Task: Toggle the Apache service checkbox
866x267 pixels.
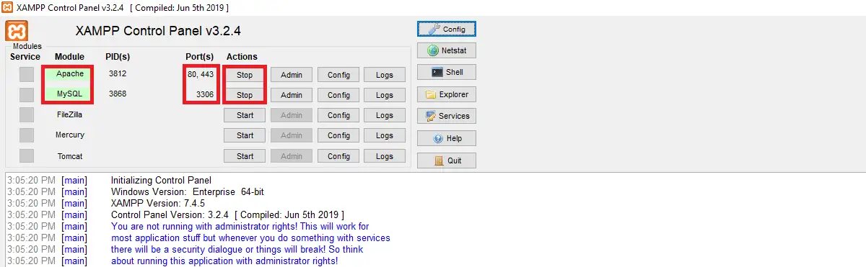Action: coord(27,74)
